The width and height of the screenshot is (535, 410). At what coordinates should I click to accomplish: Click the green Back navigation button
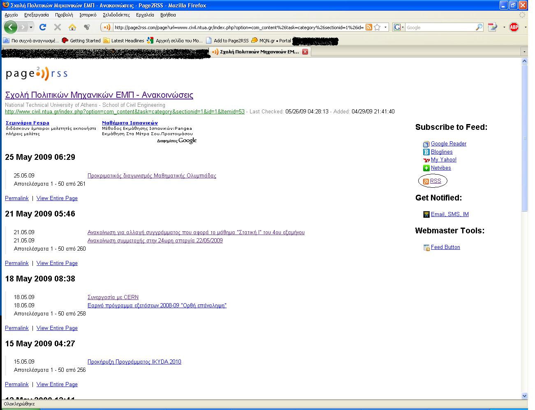(11, 27)
